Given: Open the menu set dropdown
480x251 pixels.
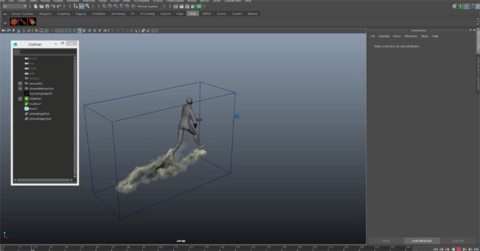Looking at the screenshot, I should click(14, 7).
